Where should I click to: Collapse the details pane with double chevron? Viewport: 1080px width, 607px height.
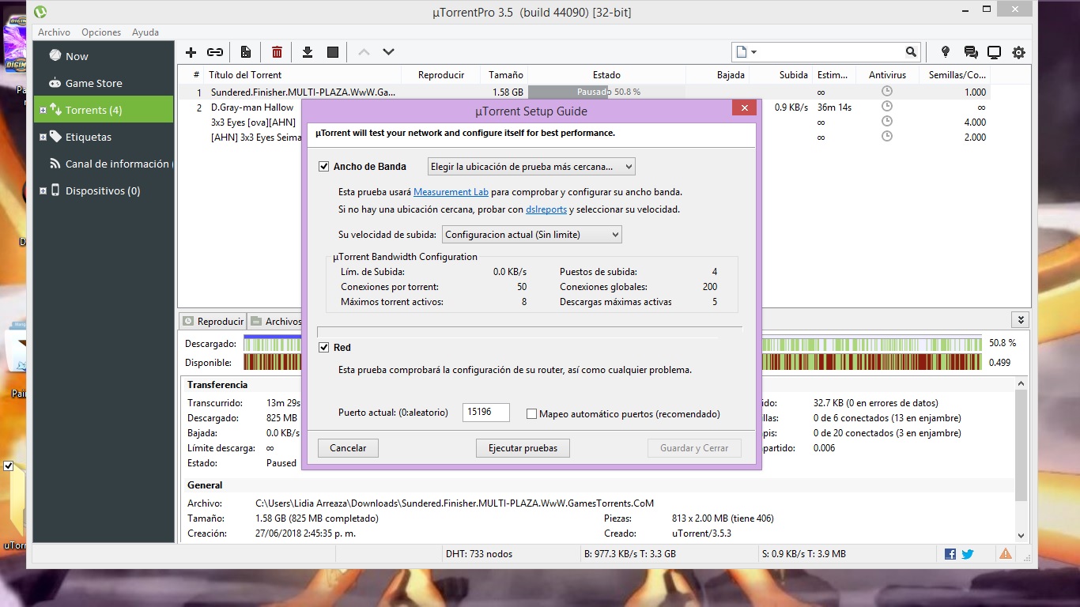coord(1021,320)
